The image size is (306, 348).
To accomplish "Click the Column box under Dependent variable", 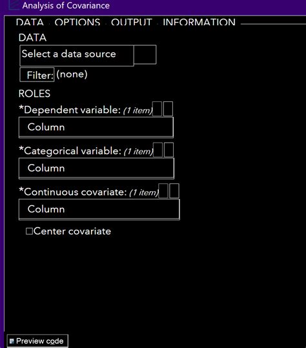I will pos(96,127).
